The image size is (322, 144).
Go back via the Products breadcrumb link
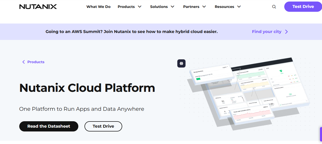(x=36, y=62)
